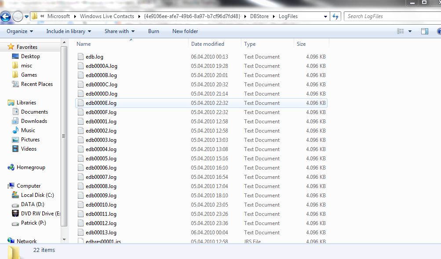This screenshot has height=259, width=441.
Task: Select the edb0000C.log file icon
Action: point(81,85)
